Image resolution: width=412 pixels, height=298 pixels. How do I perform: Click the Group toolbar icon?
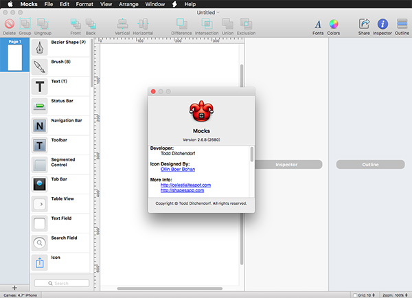[25, 24]
